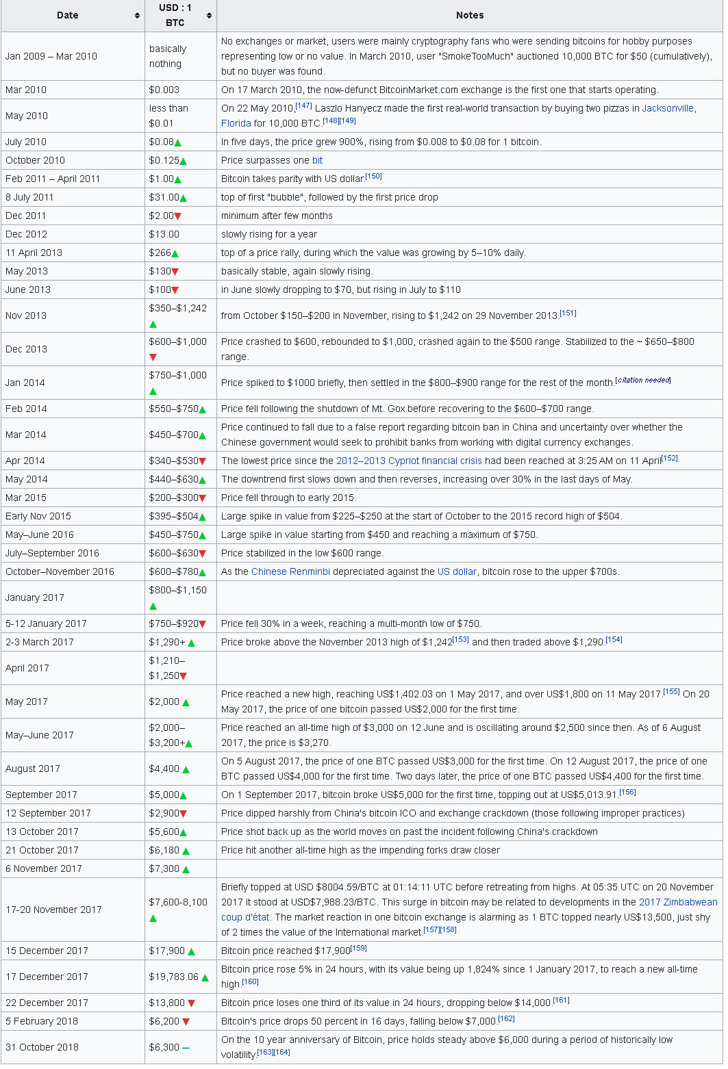Screen dimensions: 728x1069
Task: Open citation [164] reference
Action: tap(282, 1052)
